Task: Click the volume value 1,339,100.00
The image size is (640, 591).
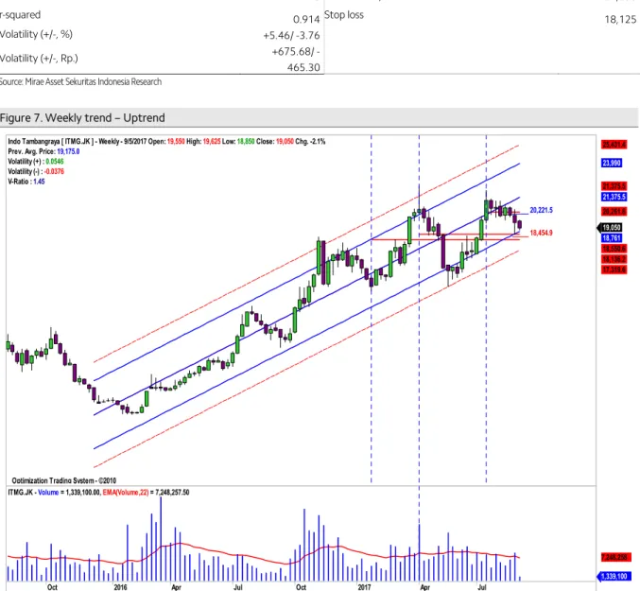Action: [83, 493]
